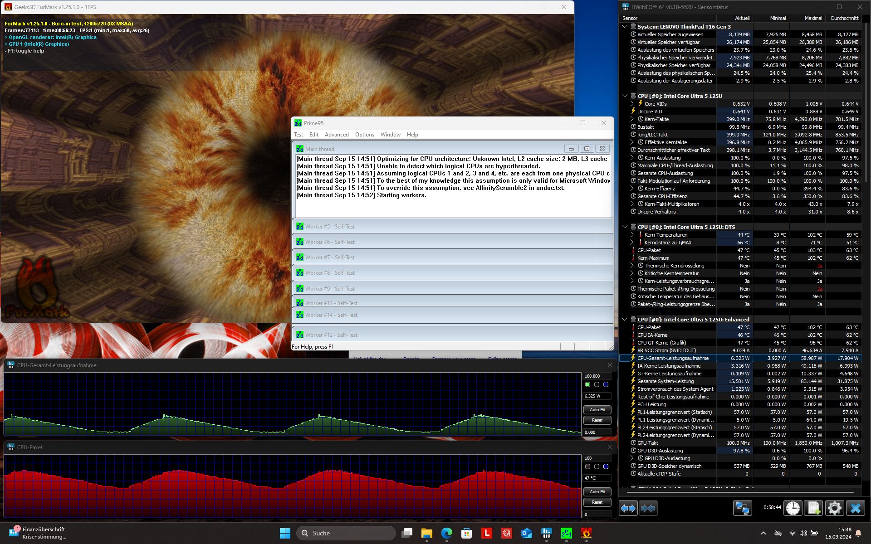Open HWiNFO remote network monitoring icon
Image resolution: width=871 pixels, height=544 pixels.
[742, 508]
